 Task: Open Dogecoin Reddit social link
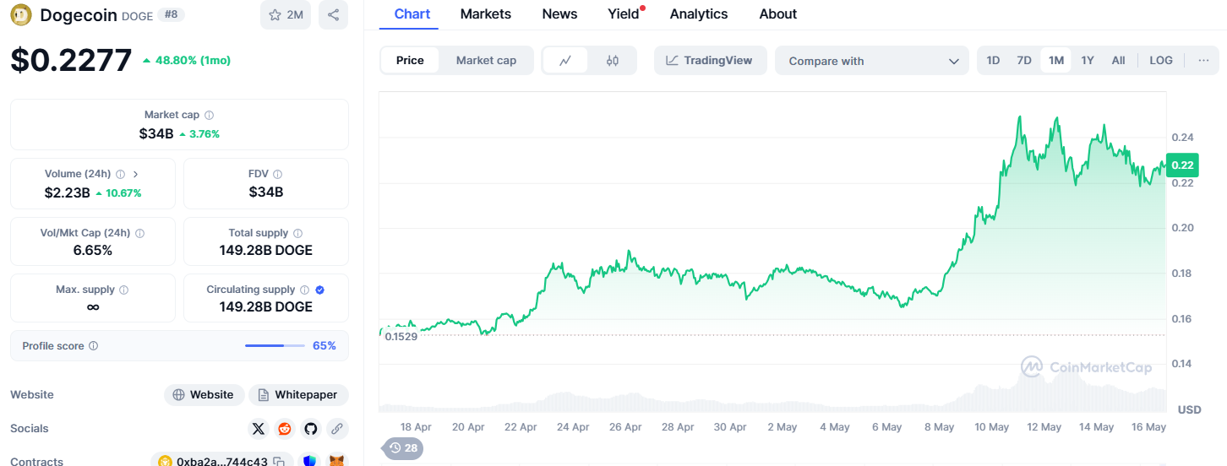[x=285, y=429]
